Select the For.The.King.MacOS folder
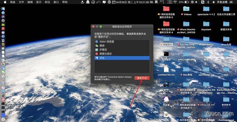The height and width of the screenshot is (122, 237). point(186,42)
